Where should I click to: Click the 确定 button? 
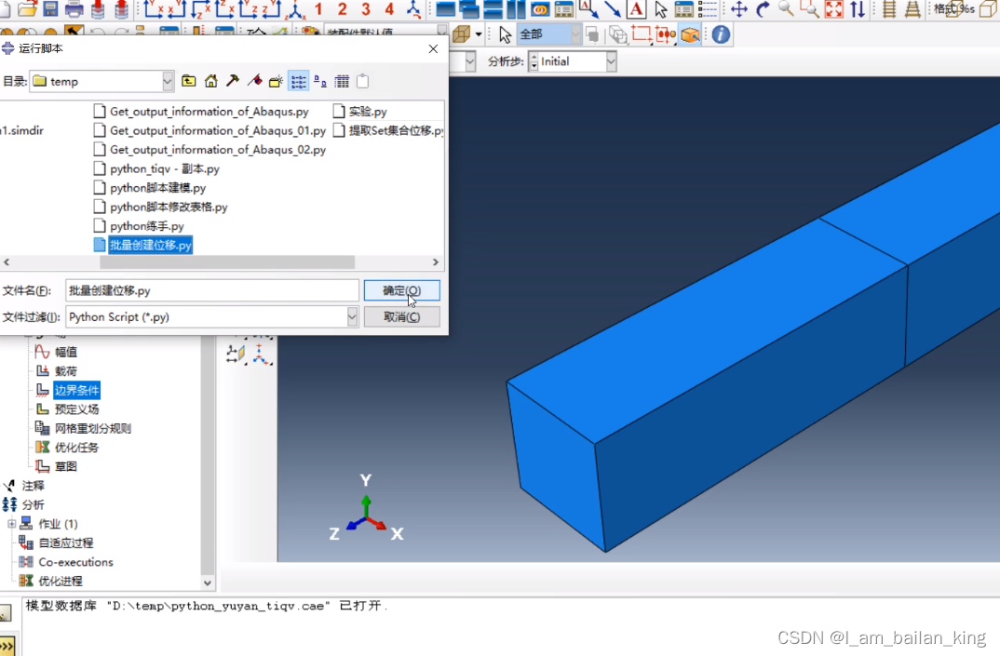[401, 290]
